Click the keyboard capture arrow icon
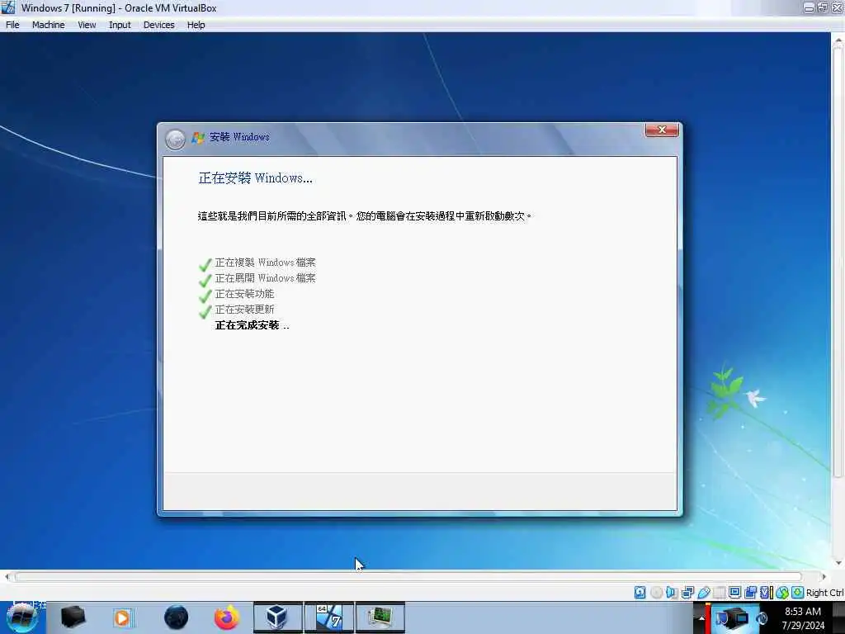Viewport: 845px width, 634px height. (x=798, y=593)
